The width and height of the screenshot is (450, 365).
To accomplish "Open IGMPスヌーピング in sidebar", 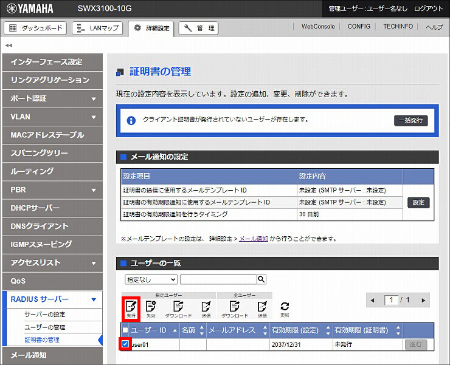I will [52, 244].
